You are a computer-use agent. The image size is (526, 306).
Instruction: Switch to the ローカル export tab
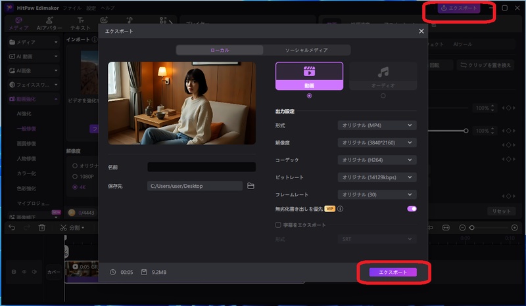220,50
